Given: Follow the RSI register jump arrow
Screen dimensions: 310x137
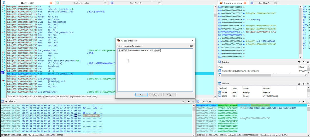Looking at the screenshot, I should point(244,19).
